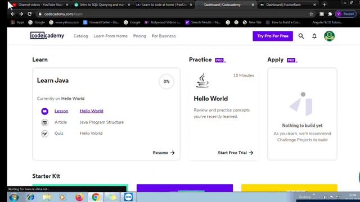Open the green profile avatar menu

pyautogui.click(x=329, y=36)
